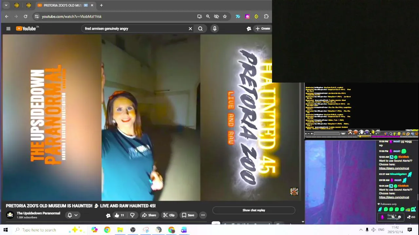419x235 pixels.
Task: Go to YouTube home via the logo
Action: point(26,29)
